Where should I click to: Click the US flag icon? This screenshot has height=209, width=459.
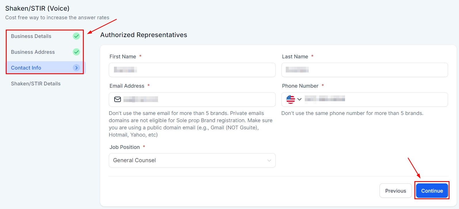291,99
